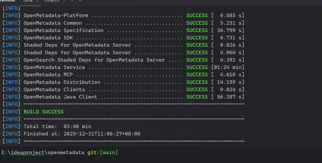Click the OpenMetadata Specification module name
The image size is (322, 163).
click(63, 30)
